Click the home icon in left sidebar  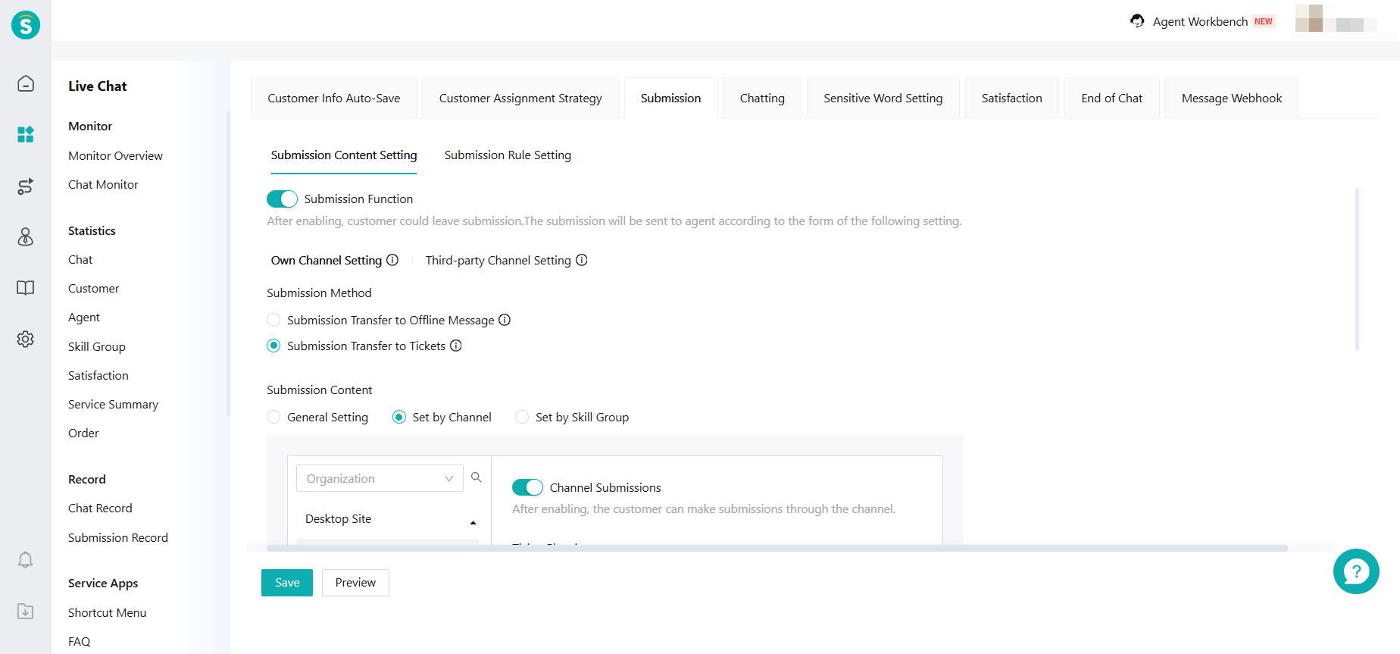click(26, 83)
